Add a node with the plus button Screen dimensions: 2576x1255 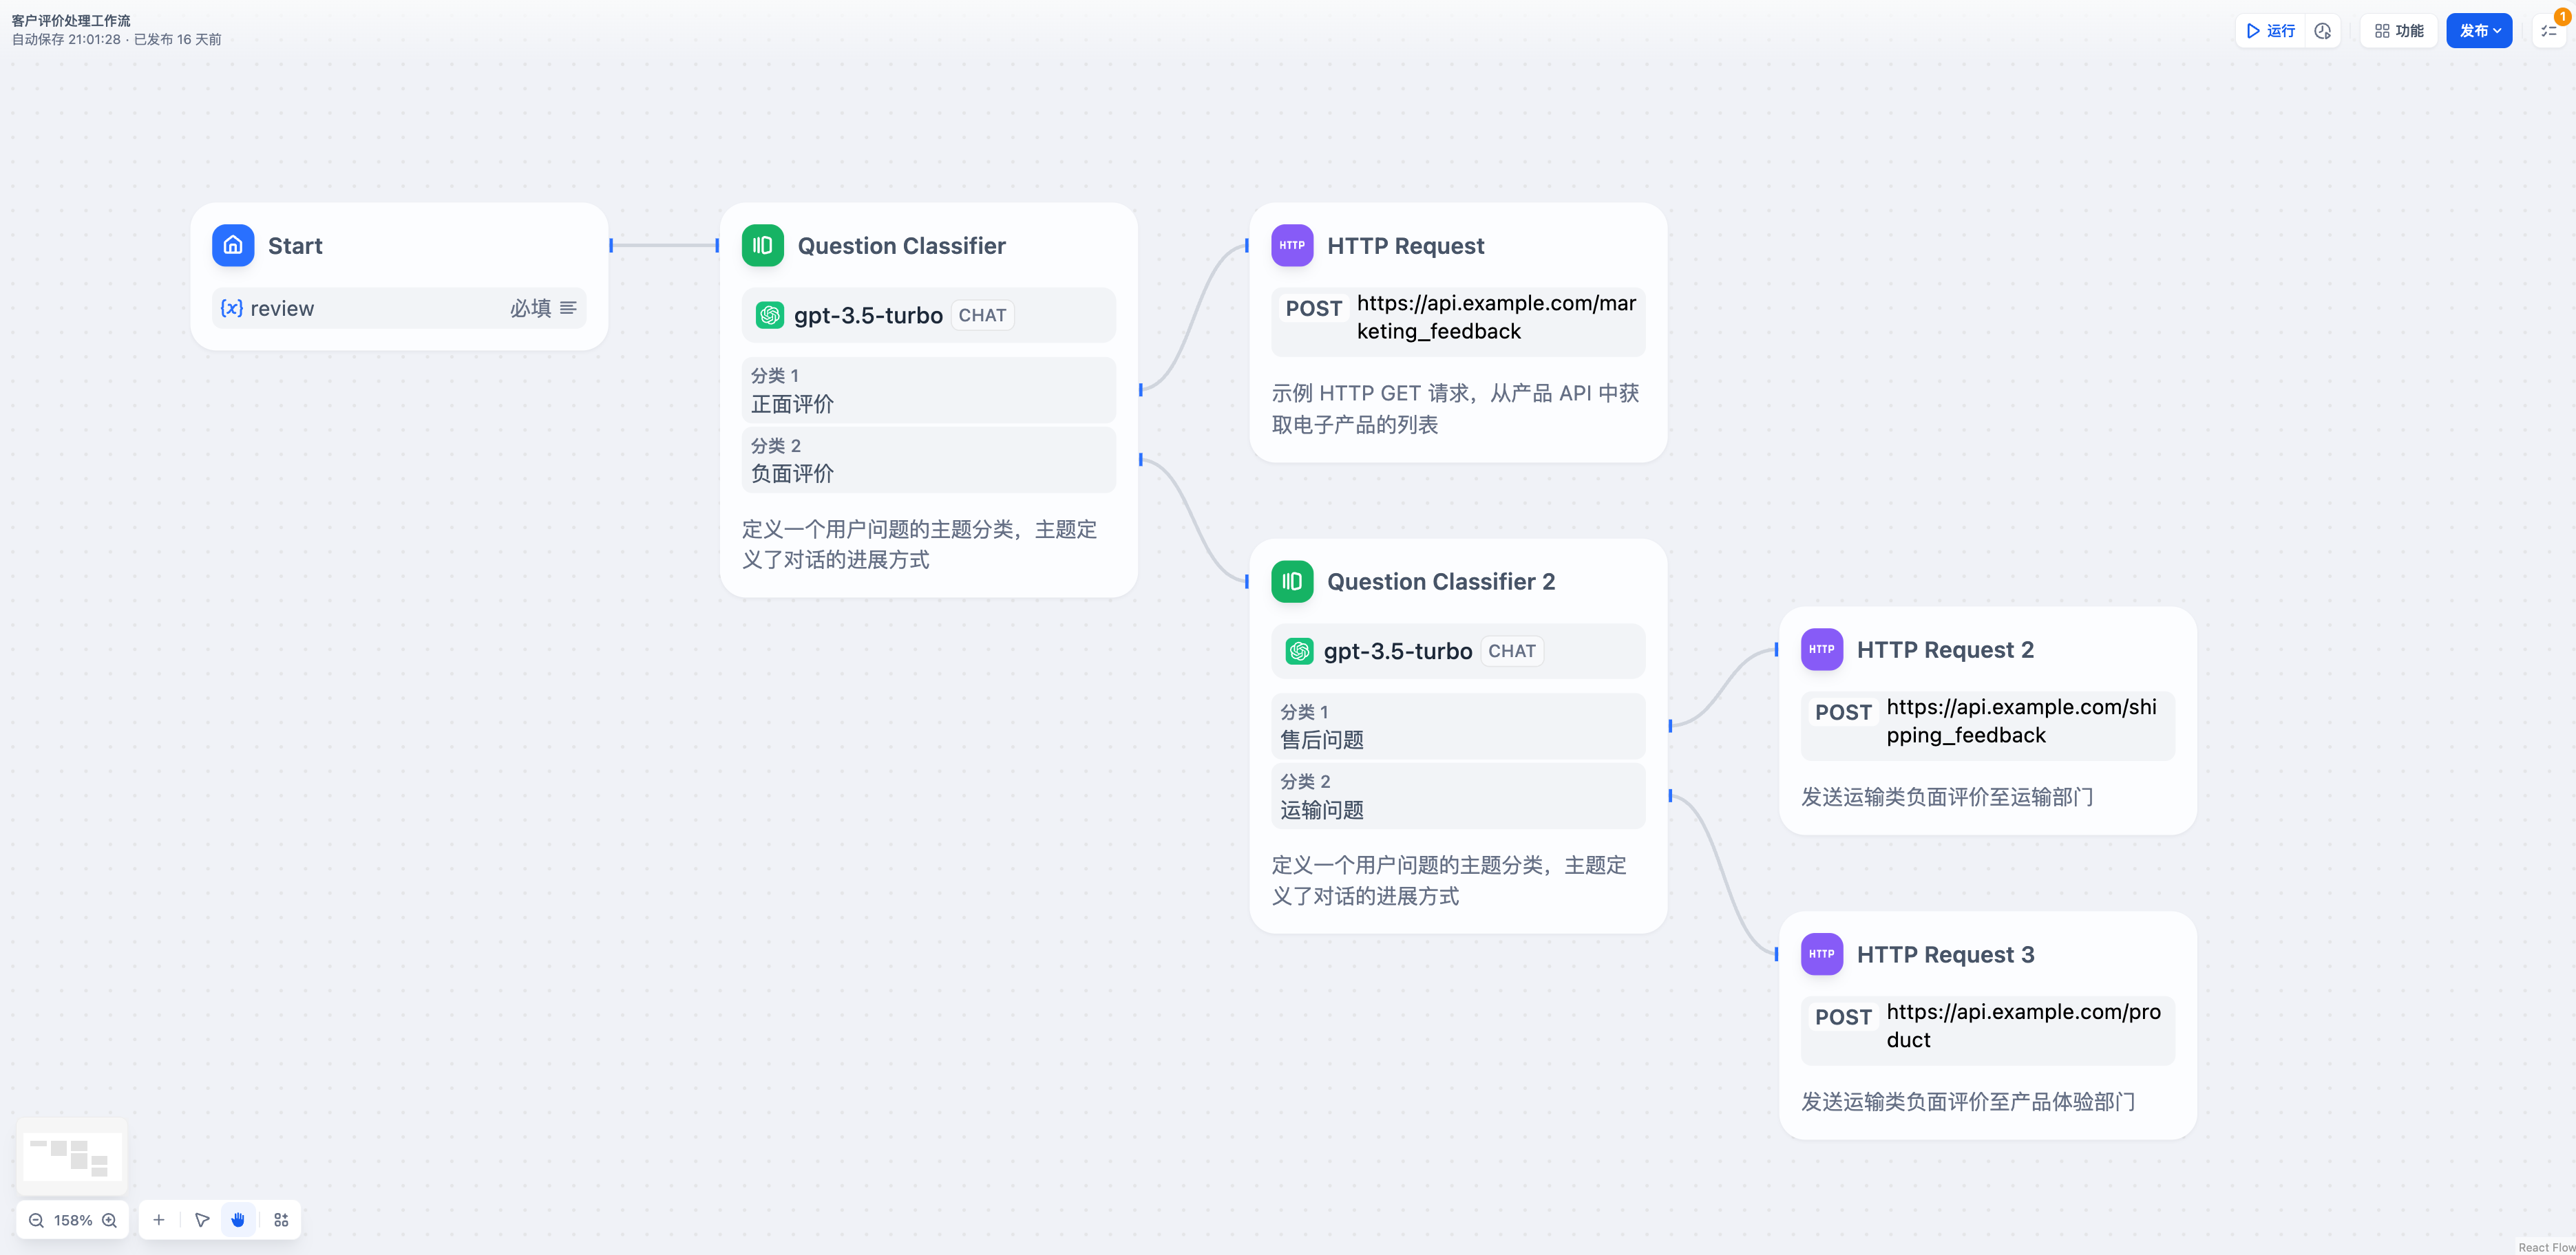(x=159, y=1220)
